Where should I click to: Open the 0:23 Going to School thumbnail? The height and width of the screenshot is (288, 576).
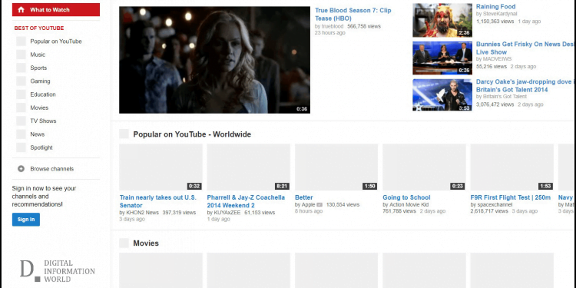pos(424,167)
